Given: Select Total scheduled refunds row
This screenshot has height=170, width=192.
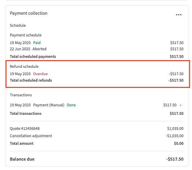Looking at the screenshot, I should click(31, 80).
